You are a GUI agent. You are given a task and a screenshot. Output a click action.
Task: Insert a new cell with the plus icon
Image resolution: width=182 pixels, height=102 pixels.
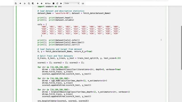point(20,3)
